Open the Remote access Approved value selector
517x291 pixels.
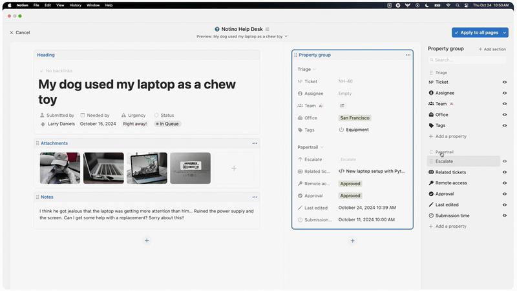[x=350, y=184]
